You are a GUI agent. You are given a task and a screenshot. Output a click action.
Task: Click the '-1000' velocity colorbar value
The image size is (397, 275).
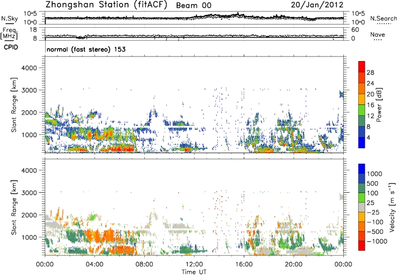pyautogui.click(x=377, y=241)
